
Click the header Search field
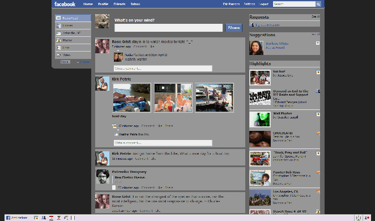[294, 4]
